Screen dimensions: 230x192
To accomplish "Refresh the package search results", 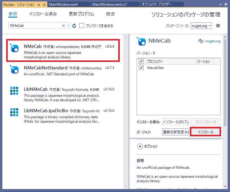I will (74, 26).
